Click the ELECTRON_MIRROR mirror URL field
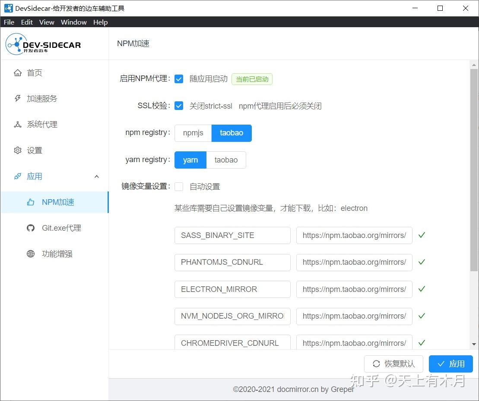The width and height of the screenshot is (479, 401). [x=354, y=289]
